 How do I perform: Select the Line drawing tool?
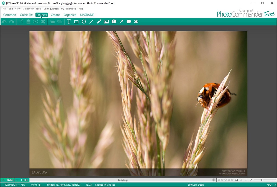tap(91, 22)
